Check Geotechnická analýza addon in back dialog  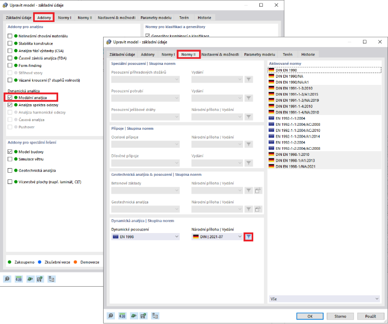[x=10, y=170]
